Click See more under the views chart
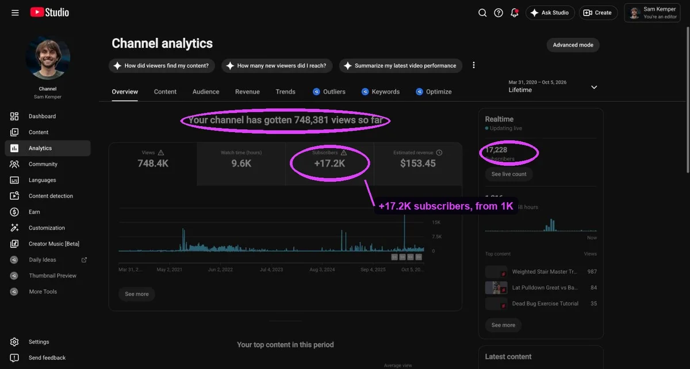690x369 pixels. (137, 294)
